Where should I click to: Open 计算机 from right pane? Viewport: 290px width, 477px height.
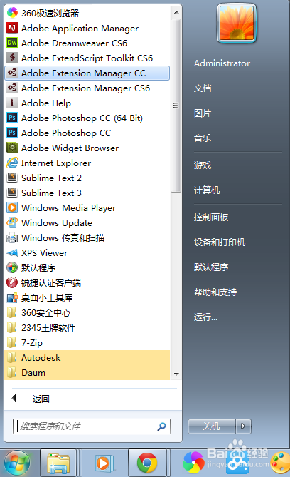pyautogui.click(x=207, y=190)
